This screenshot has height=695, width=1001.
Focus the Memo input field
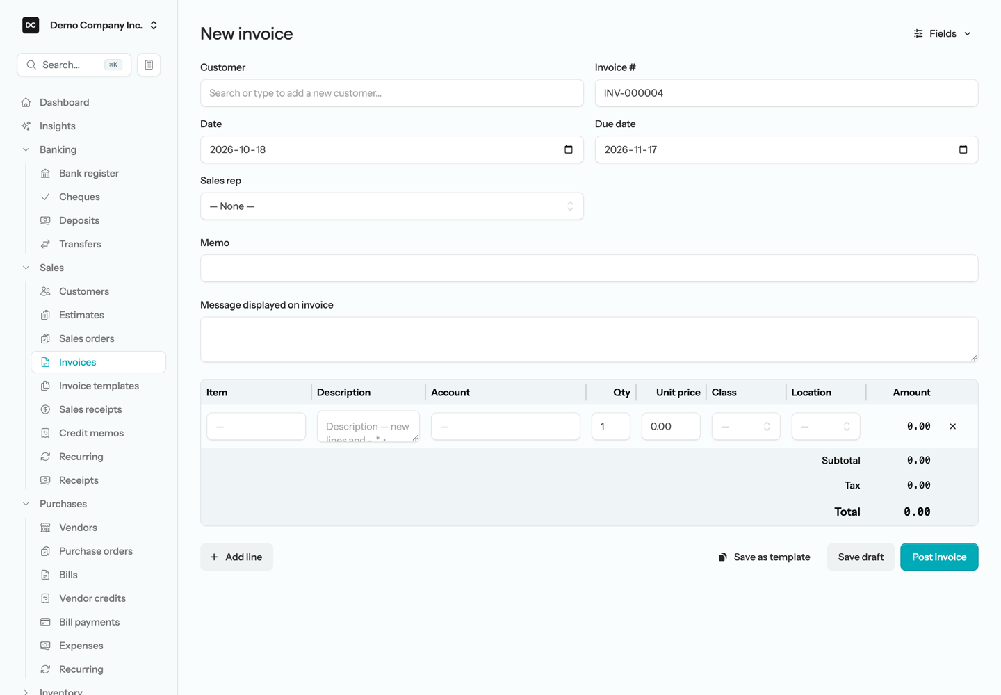click(x=589, y=268)
